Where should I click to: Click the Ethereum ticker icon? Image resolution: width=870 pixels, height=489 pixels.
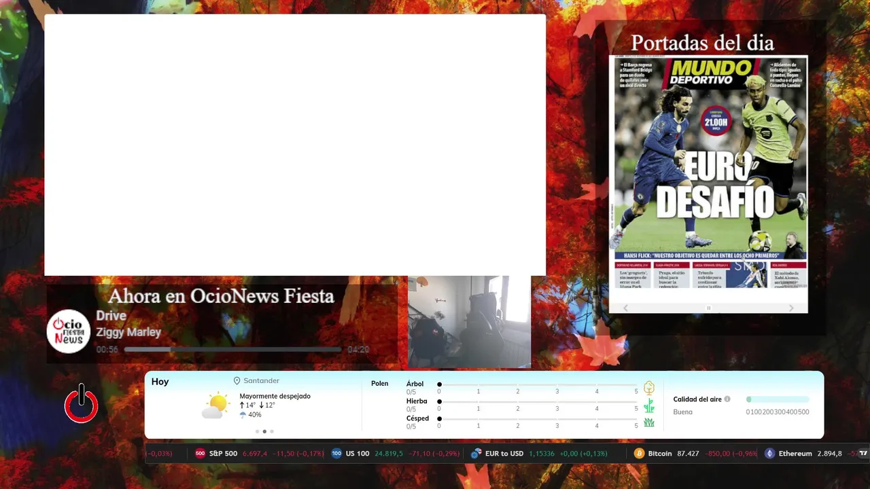[769, 453]
